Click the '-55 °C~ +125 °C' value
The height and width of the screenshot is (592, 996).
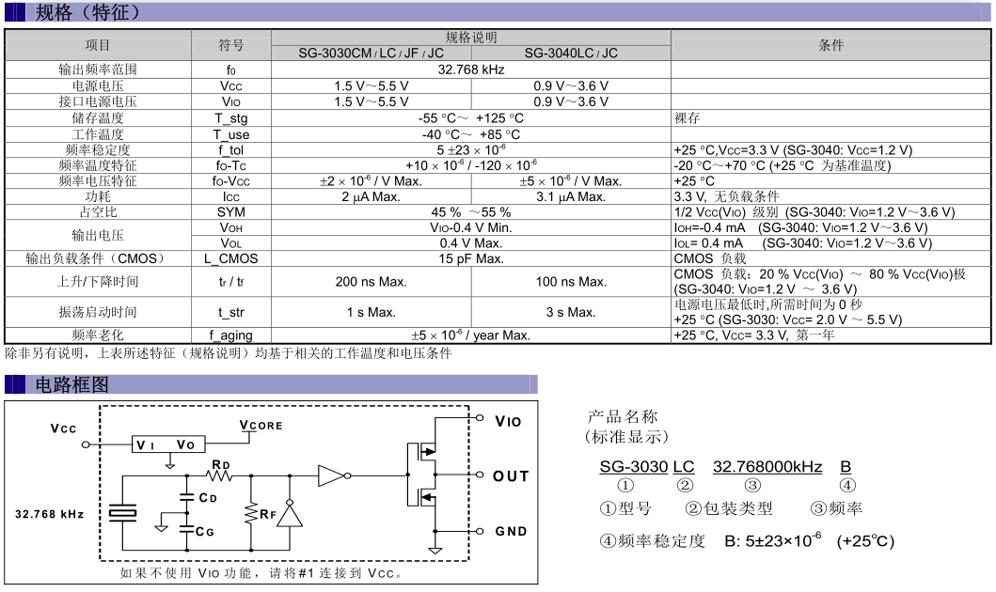470,118
